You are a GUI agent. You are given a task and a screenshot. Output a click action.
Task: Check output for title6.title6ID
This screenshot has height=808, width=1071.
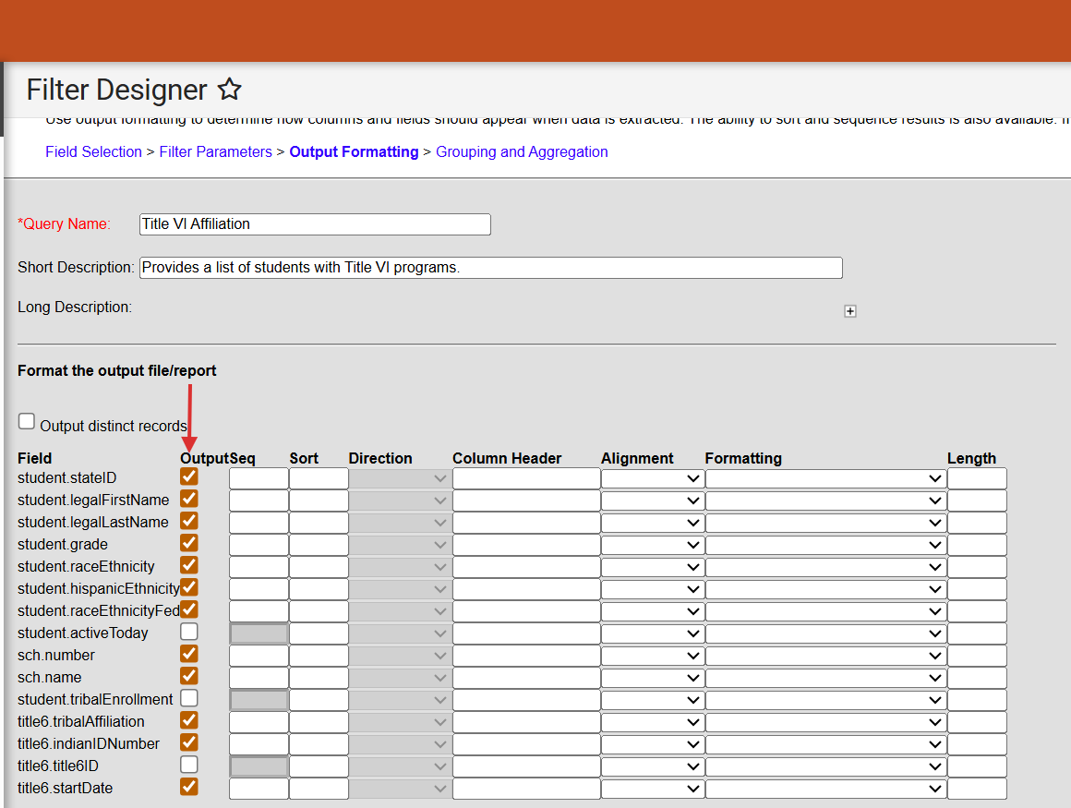189,765
